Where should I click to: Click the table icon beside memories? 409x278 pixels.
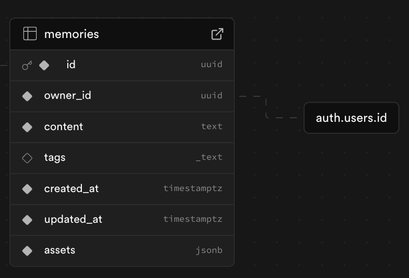click(x=30, y=34)
